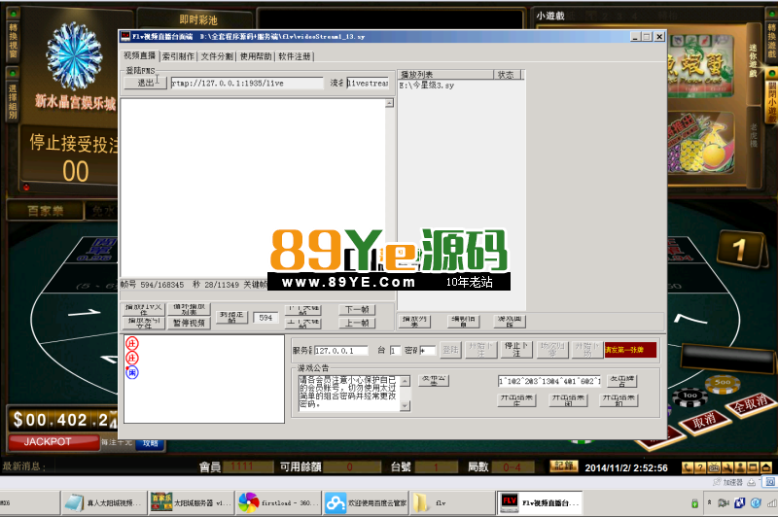Click the first red circle icon in list

click(132, 344)
